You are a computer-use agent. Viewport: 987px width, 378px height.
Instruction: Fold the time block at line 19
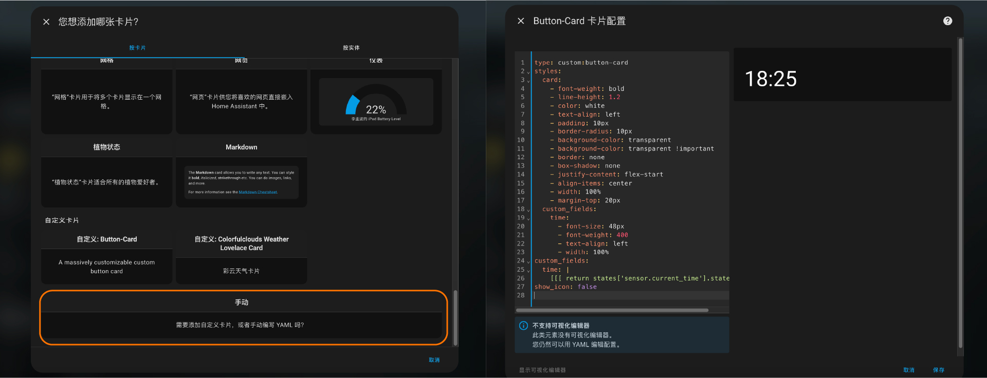point(528,218)
